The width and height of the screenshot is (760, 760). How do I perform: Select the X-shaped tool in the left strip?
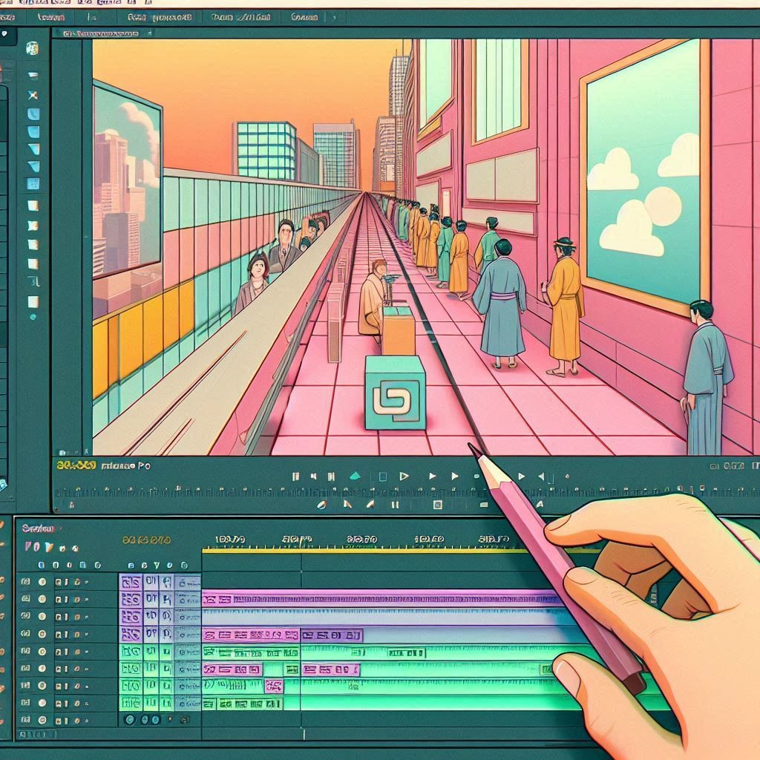coord(33,95)
